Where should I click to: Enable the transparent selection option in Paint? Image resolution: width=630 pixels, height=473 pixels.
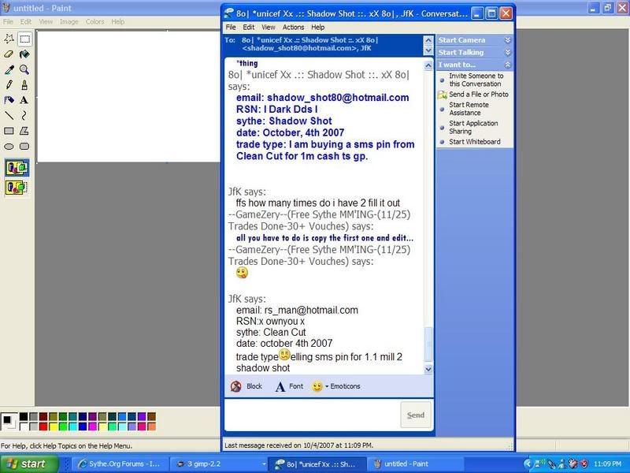pos(17,188)
